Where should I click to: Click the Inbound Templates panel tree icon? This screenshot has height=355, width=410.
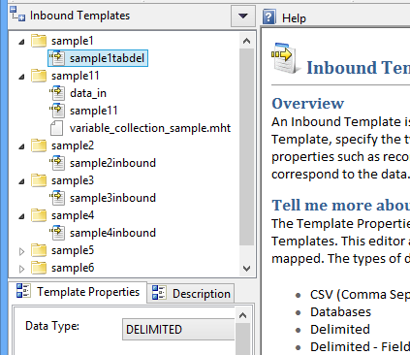(x=17, y=14)
